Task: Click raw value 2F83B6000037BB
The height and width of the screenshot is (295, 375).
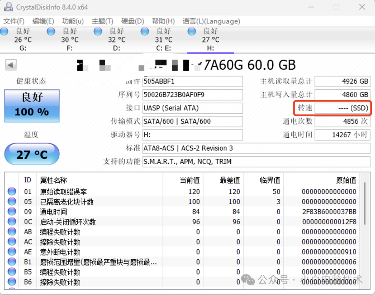Action: (x=329, y=212)
